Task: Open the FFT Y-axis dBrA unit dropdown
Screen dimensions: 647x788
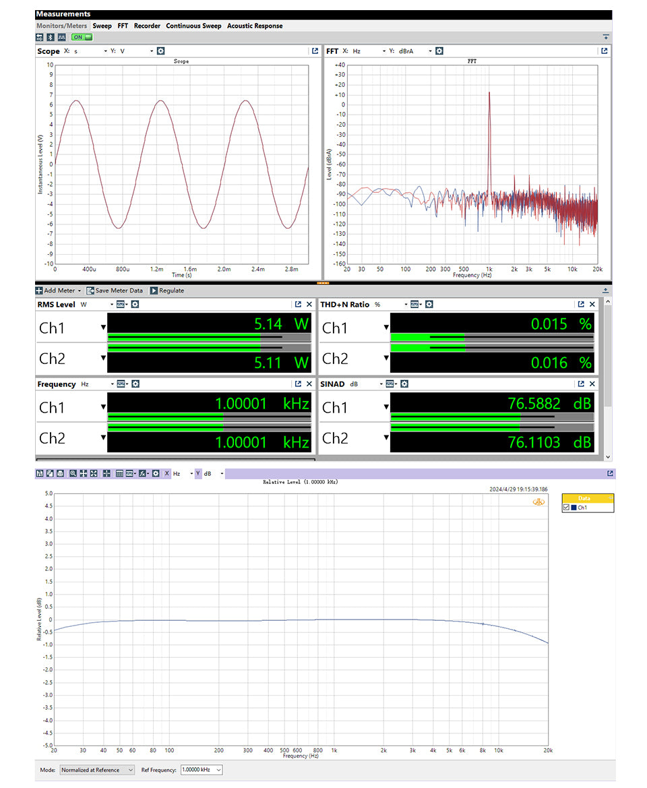Action: point(430,51)
